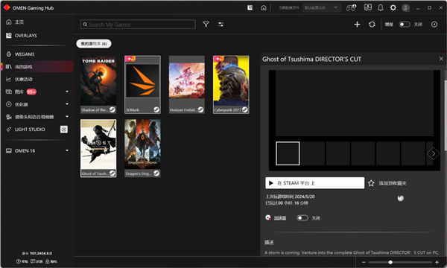Open the filter funnel icon
The height and width of the screenshot is (268, 447).
206,25
